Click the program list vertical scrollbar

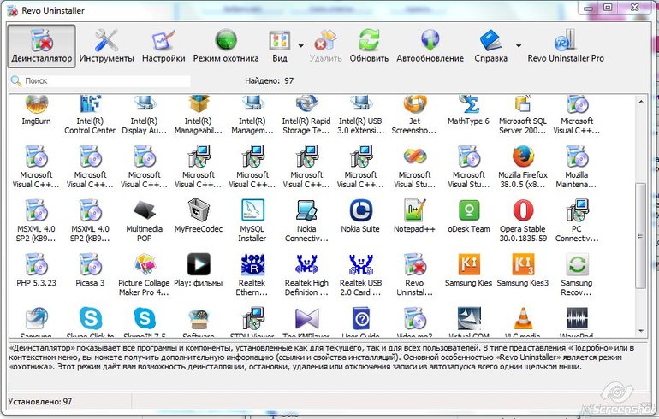click(x=642, y=222)
